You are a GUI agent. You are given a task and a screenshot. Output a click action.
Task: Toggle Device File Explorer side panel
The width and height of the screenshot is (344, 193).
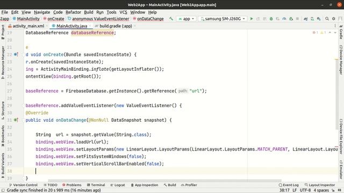click(341, 136)
